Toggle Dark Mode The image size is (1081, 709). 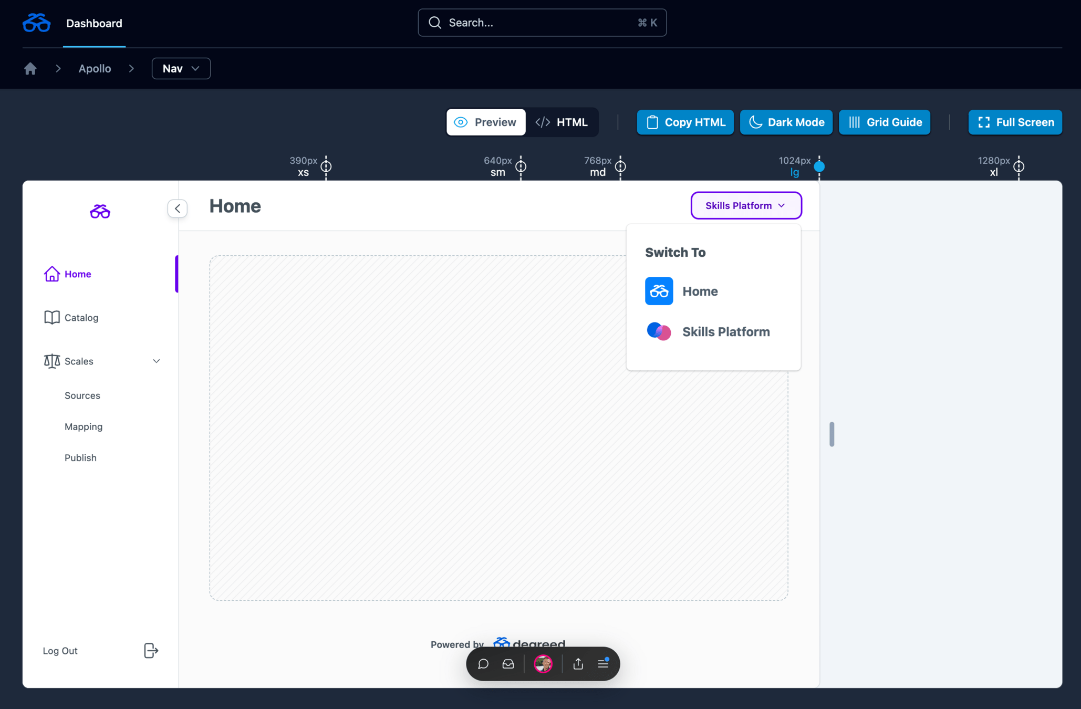(x=786, y=122)
